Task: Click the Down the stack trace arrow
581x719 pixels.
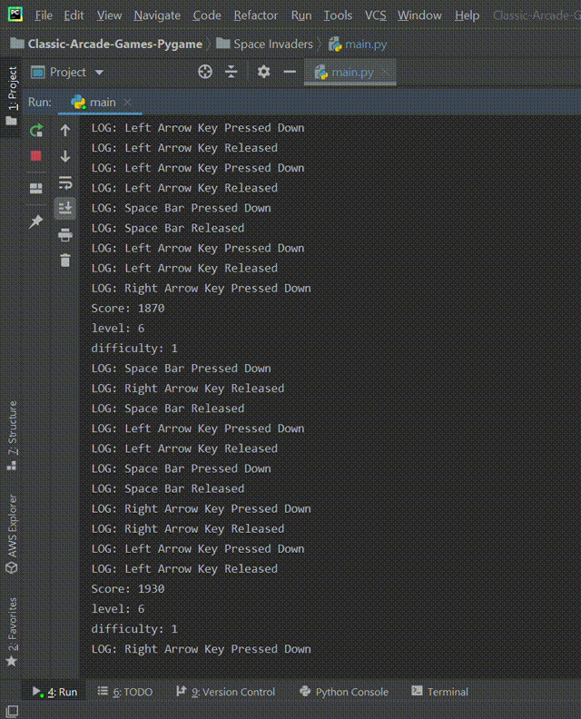Action: (65, 156)
